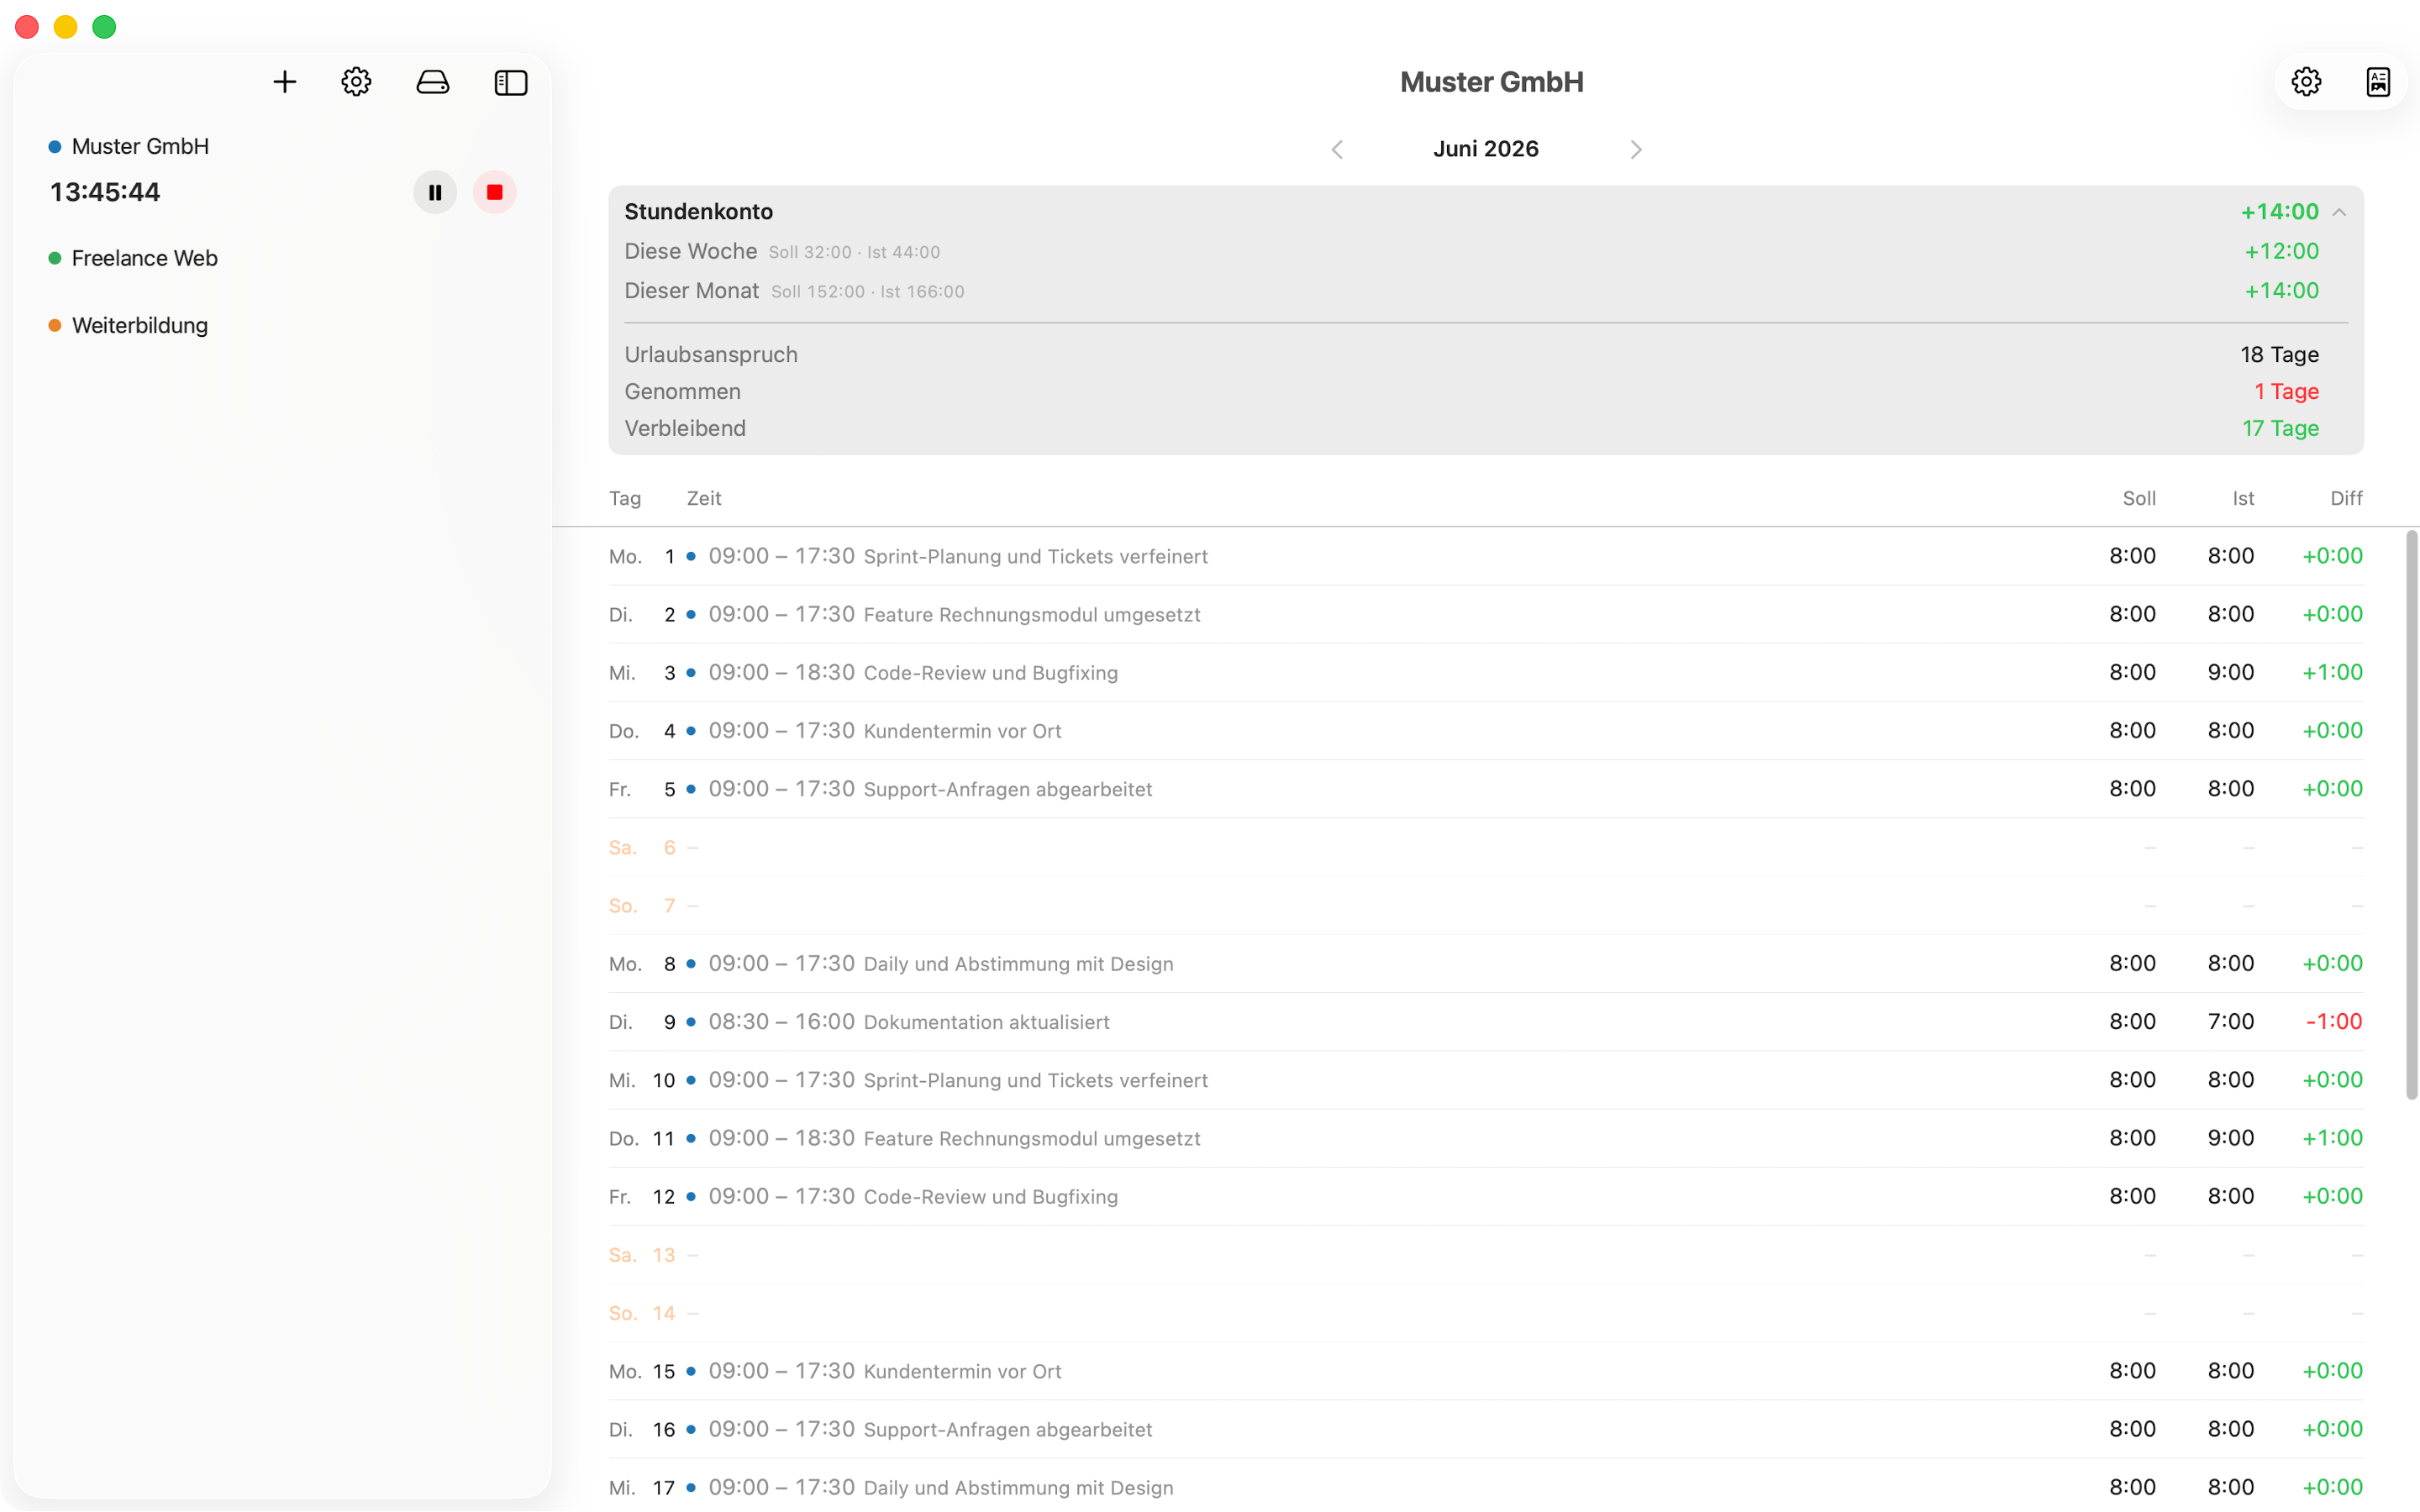Click the Diff column header
Viewport: 2420px width, 1512px height.
coord(2346,498)
